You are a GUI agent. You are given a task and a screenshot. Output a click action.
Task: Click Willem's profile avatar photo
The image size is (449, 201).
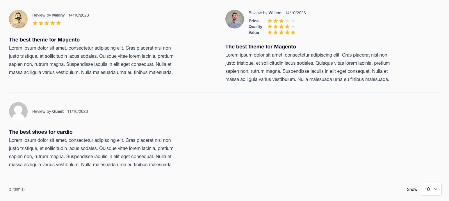pyautogui.click(x=235, y=19)
